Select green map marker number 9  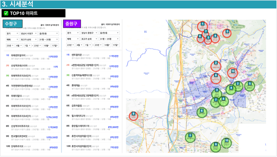[x=216, y=147]
